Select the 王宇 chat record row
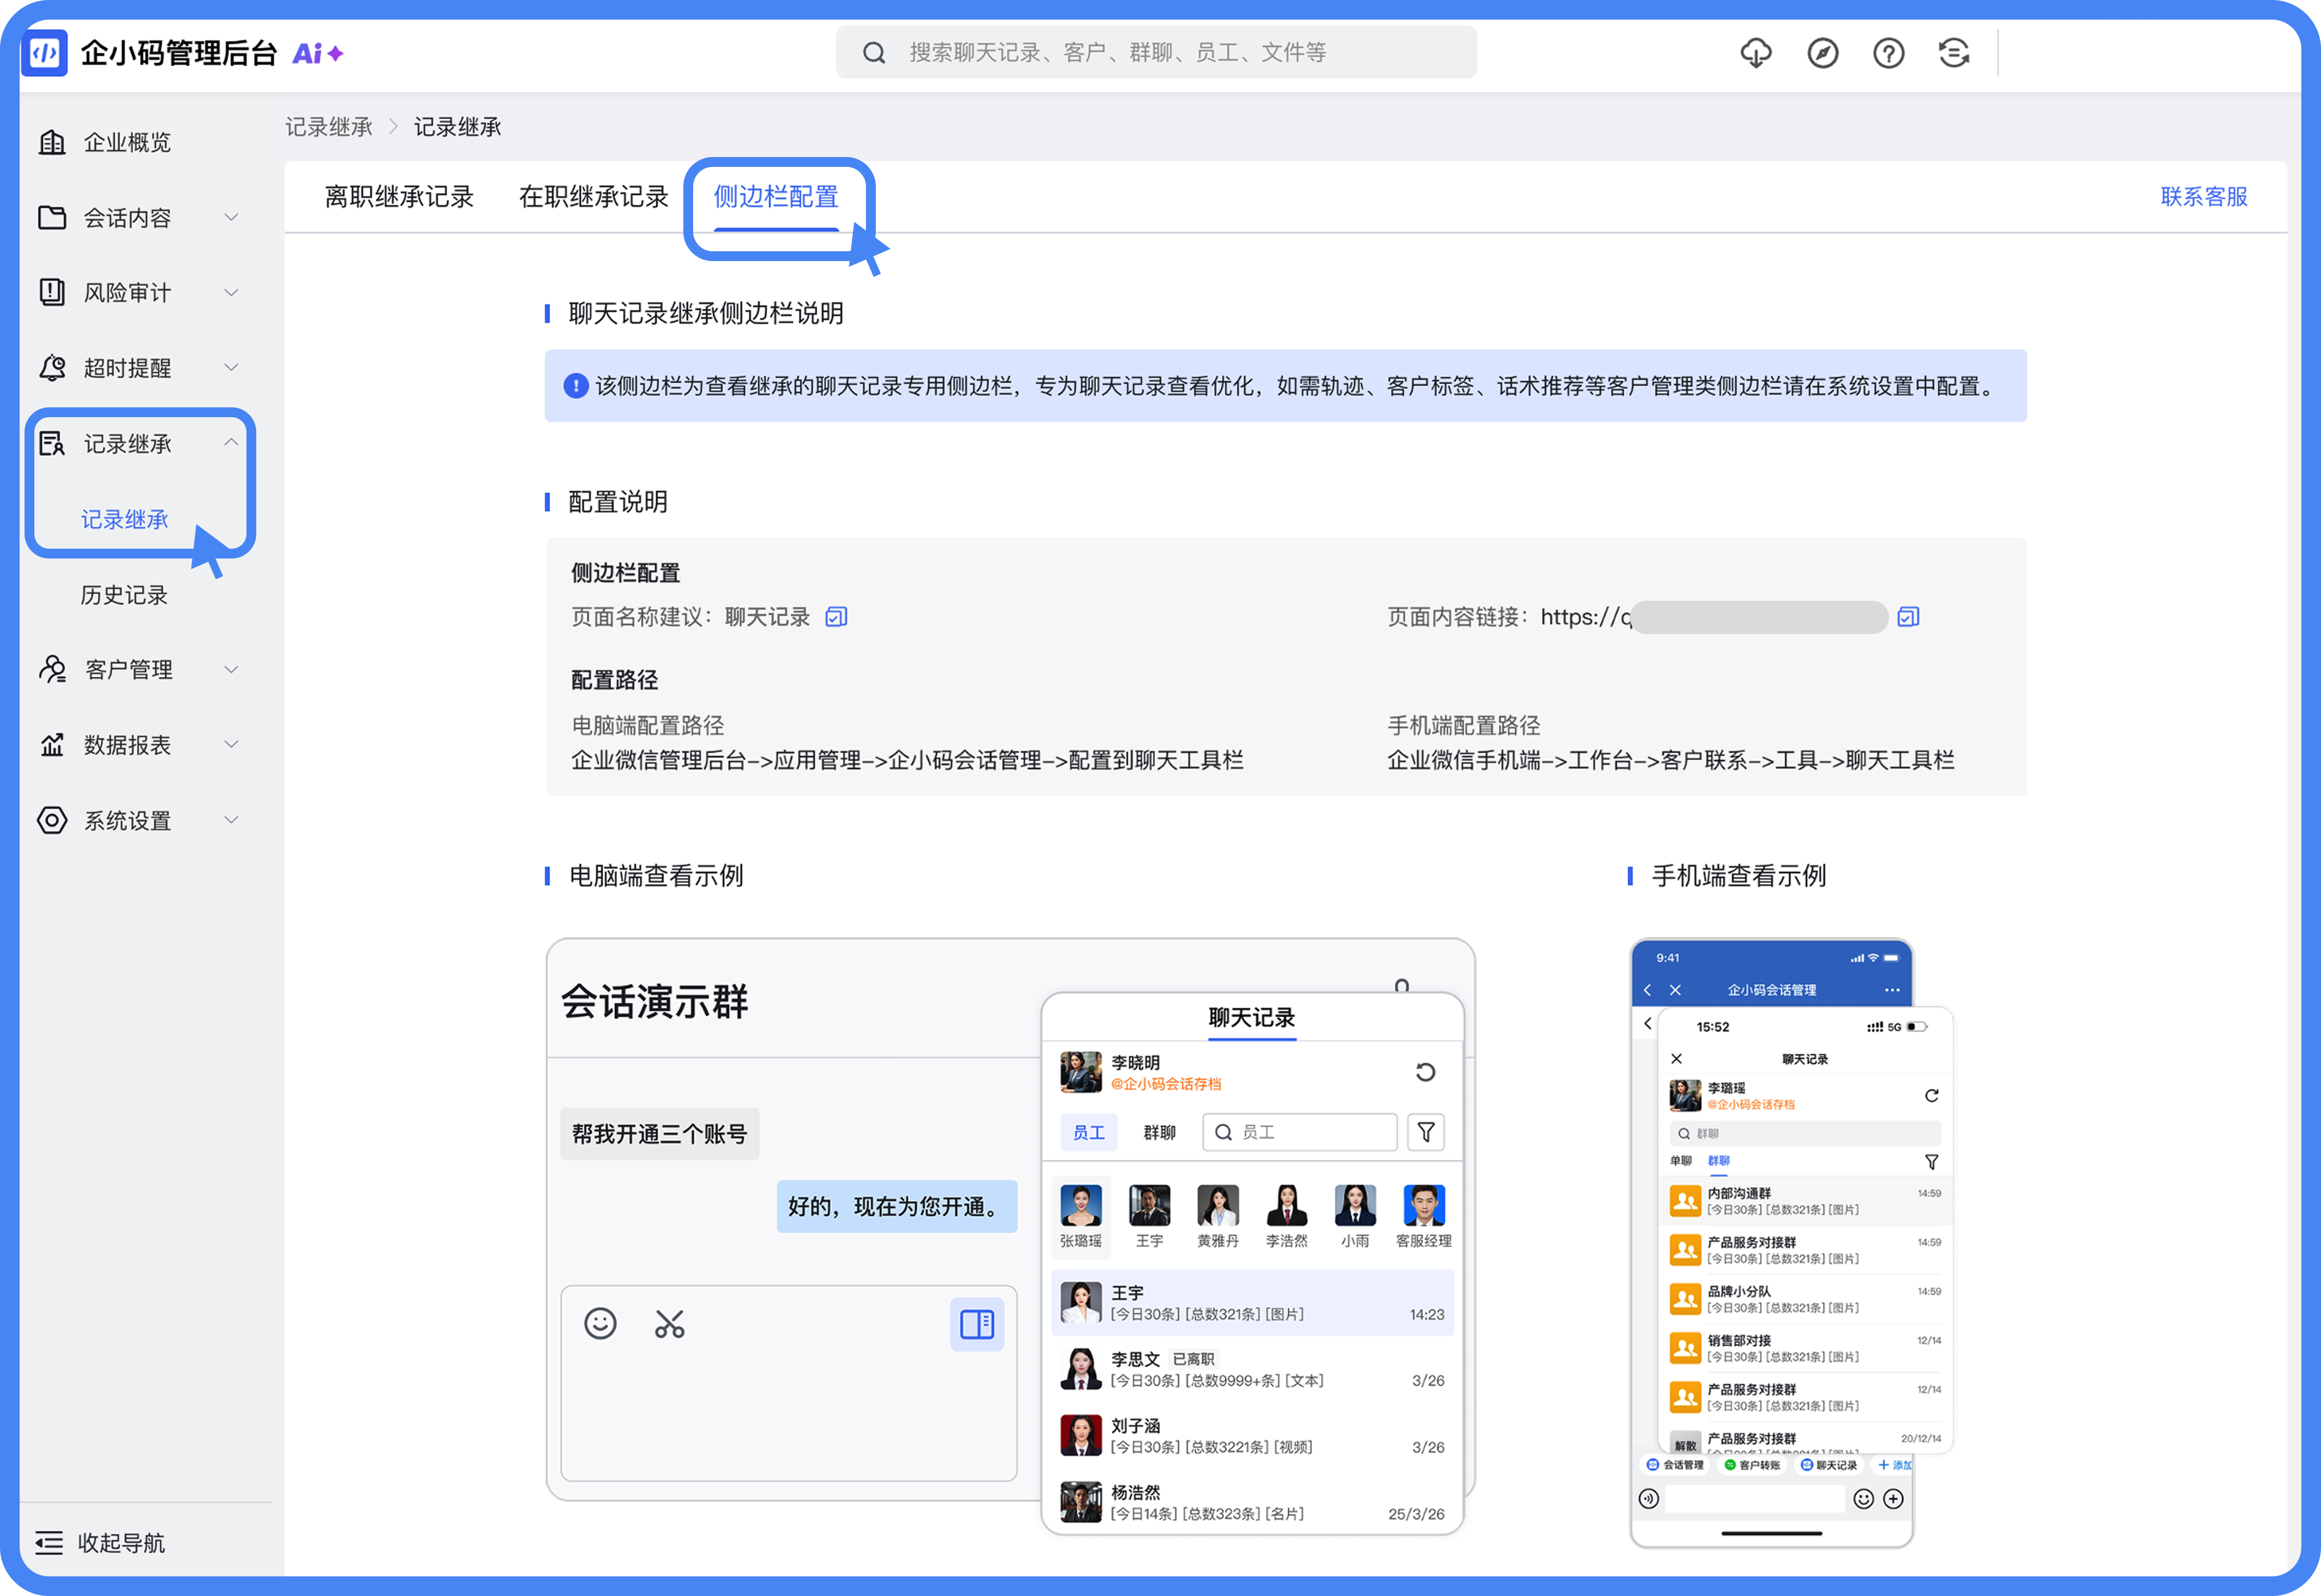Viewport: 2321px width, 1596px height. point(1253,1302)
